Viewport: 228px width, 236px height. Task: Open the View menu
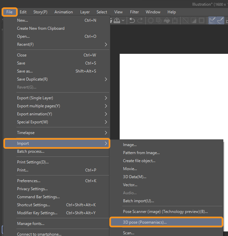[x=118, y=12]
